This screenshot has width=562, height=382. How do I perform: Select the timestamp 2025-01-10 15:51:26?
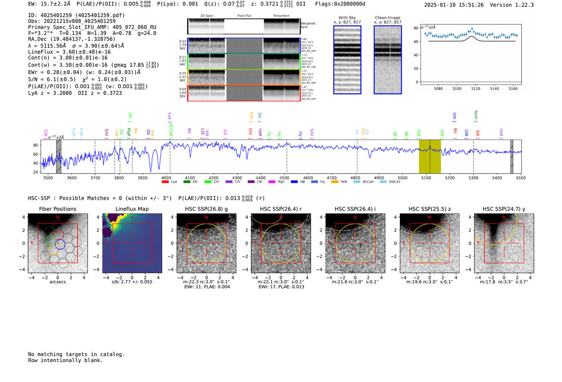click(454, 5)
